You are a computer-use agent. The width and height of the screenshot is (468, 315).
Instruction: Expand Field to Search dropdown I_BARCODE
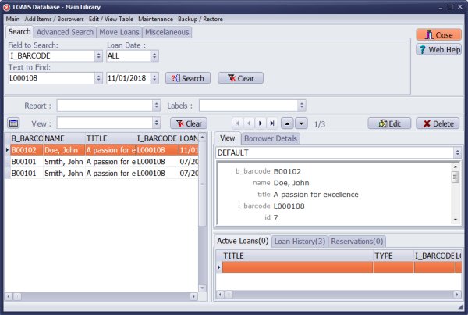(98, 56)
